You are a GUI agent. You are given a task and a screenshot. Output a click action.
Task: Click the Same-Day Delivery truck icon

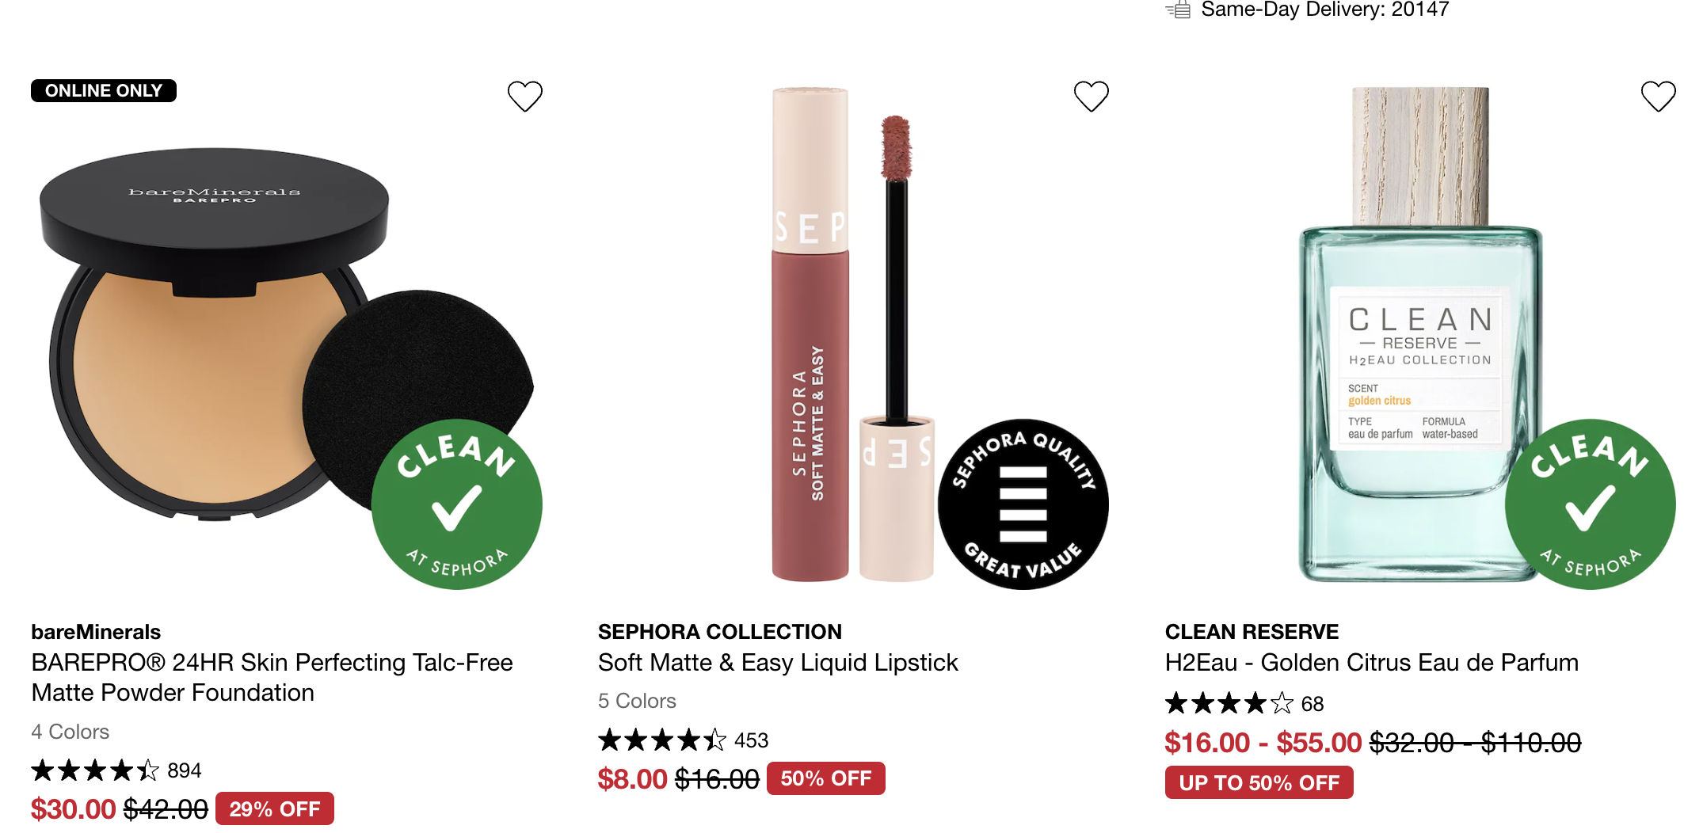point(1178,10)
